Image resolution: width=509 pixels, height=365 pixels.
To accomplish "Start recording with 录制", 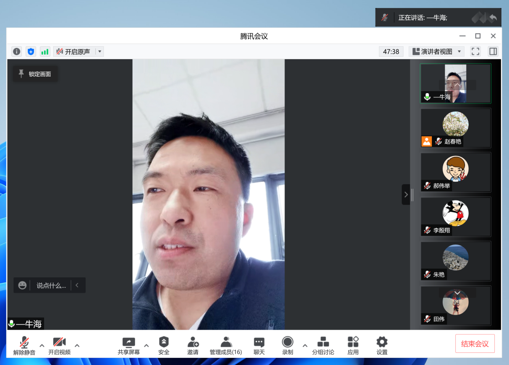I will [287, 346].
